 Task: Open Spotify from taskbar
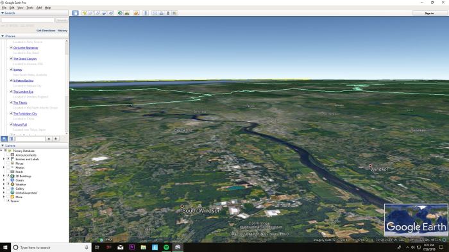[x=166, y=247]
